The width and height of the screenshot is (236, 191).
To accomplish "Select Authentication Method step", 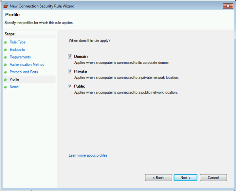I will click(x=27, y=65).
